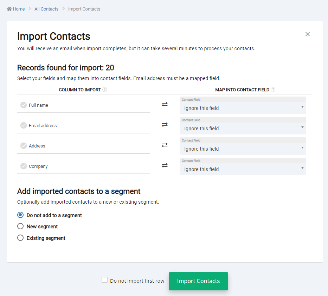Screen dimensions: 328x296
Task: Open Contact Field dropdown for Company
Action: (x=243, y=166)
